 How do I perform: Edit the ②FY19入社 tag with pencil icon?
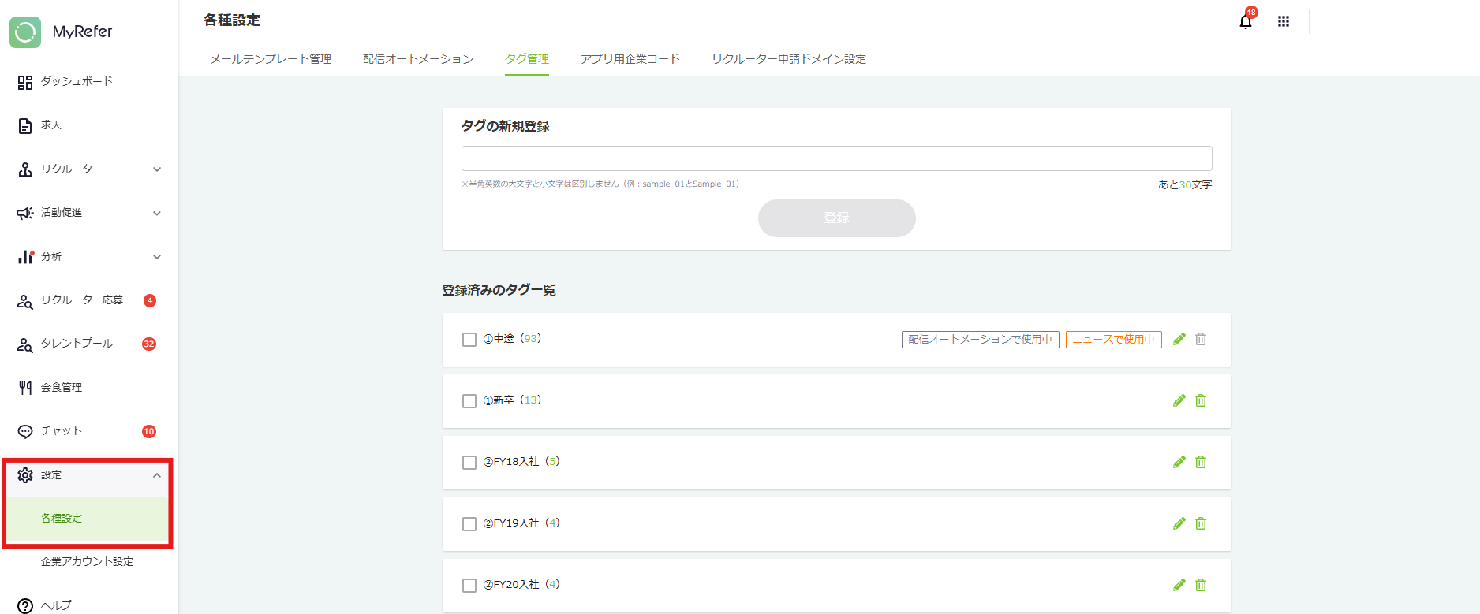pos(1179,523)
